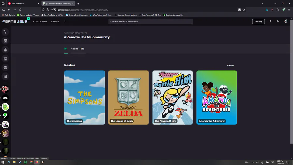Show hidden system tray icons
This screenshot has width=293, height=165.
click(252, 162)
